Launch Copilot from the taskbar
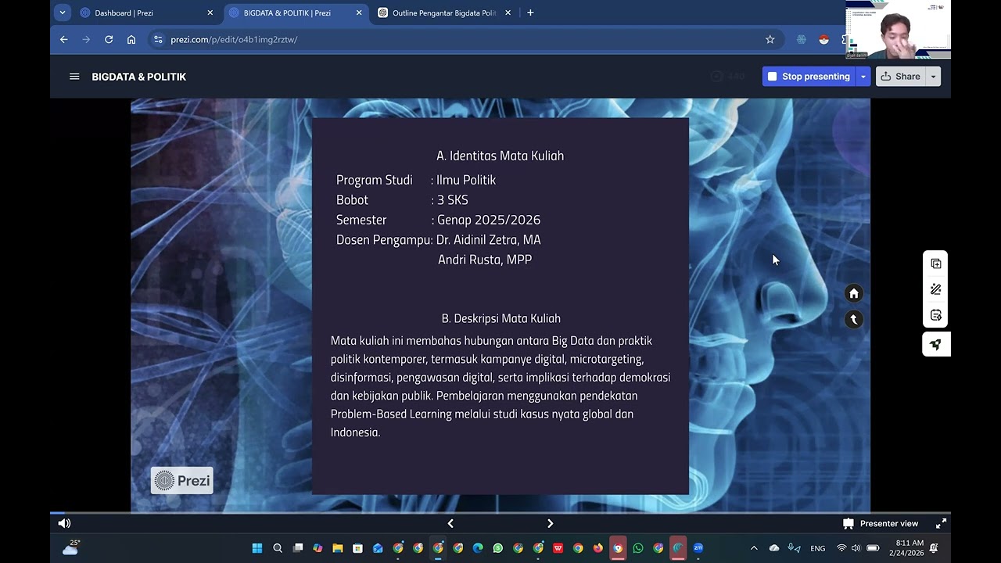Screen dimensions: 1001x563 pyautogui.click(x=318, y=548)
